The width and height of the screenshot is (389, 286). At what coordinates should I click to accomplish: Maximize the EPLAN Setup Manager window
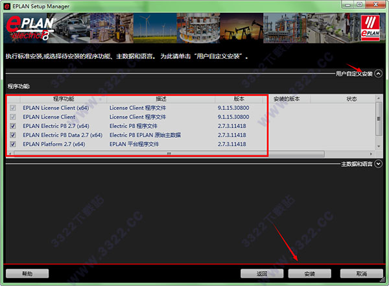click(359, 5)
